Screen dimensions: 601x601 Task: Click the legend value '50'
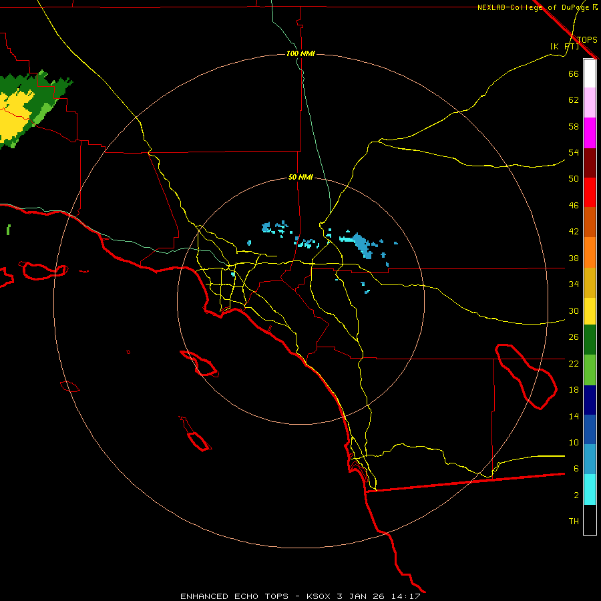574,179
